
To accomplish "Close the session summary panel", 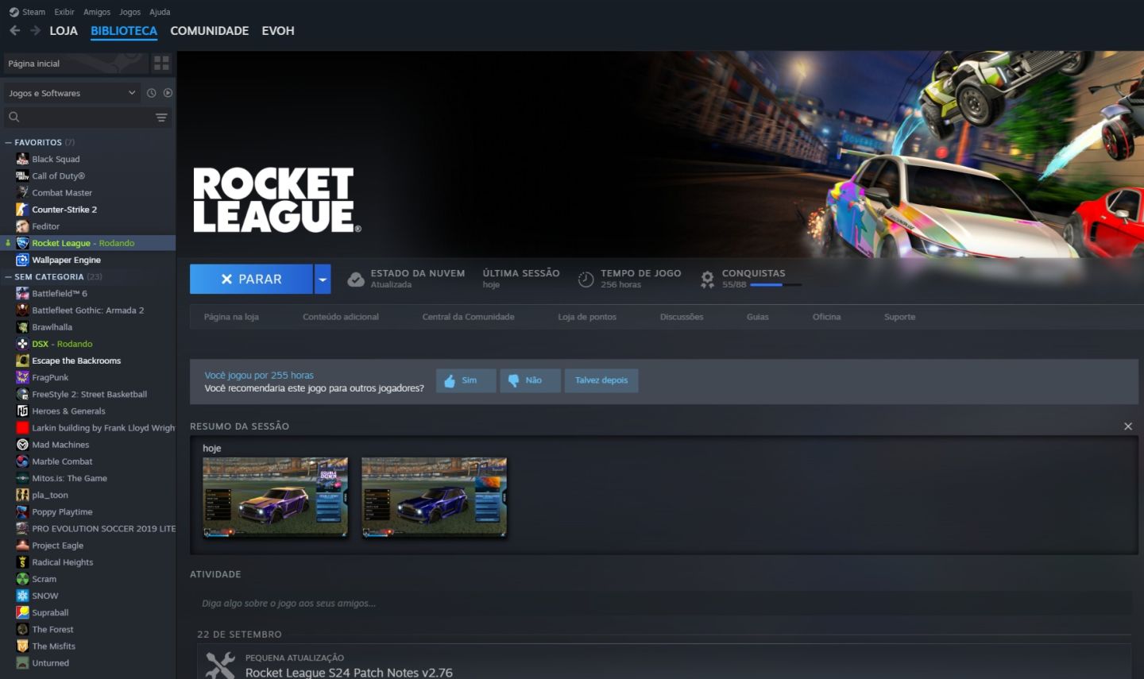I will click(x=1128, y=426).
